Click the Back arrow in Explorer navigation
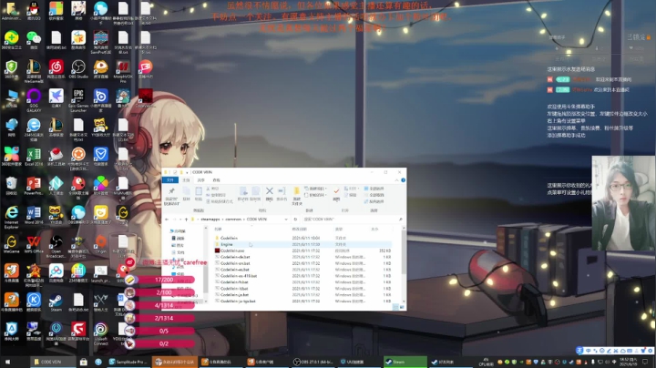This screenshot has width=656, height=368. pos(167,220)
